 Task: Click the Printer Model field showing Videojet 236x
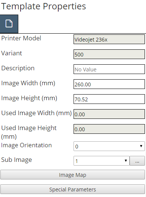click(x=109, y=39)
